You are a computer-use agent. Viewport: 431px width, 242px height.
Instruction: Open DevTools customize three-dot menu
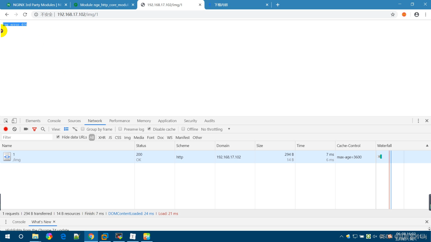coord(418,121)
